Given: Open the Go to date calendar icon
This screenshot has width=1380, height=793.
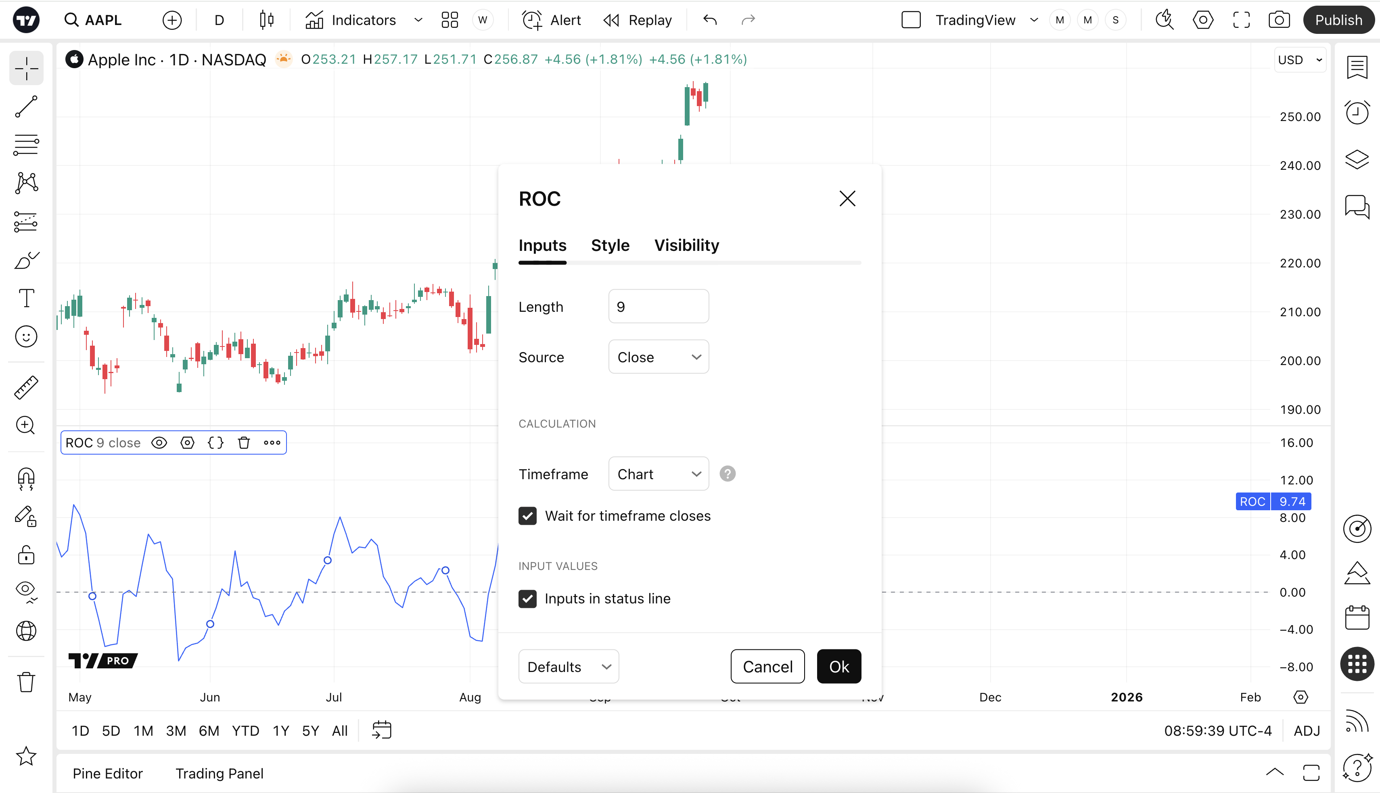Looking at the screenshot, I should (381, 730).
